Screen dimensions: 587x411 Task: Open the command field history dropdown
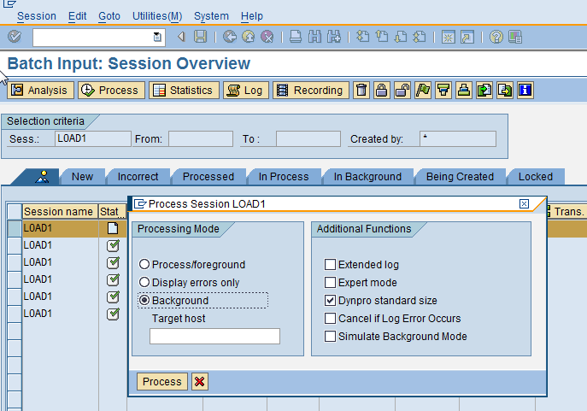pos(157,37)
